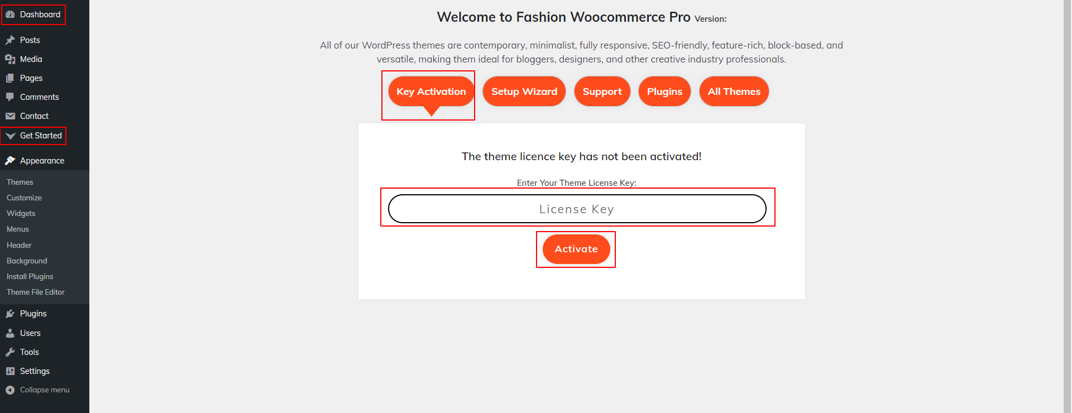
Task: Click the Users person icon
Action: [x=10, y=333]
